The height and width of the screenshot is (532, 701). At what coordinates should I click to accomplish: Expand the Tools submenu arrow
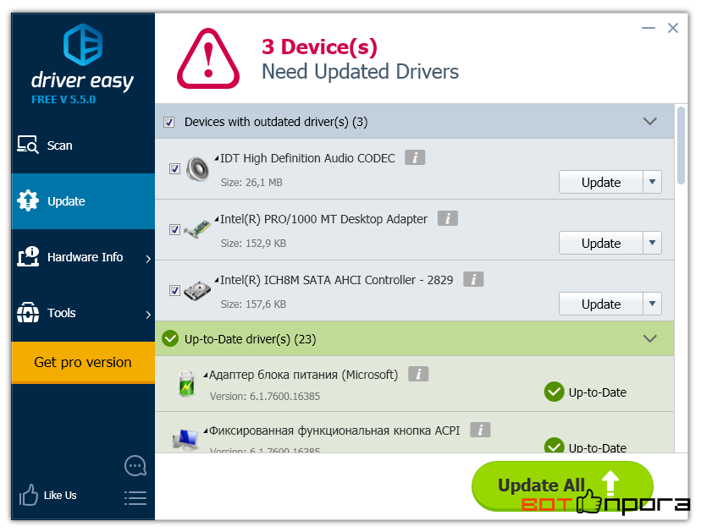(148, 315)
